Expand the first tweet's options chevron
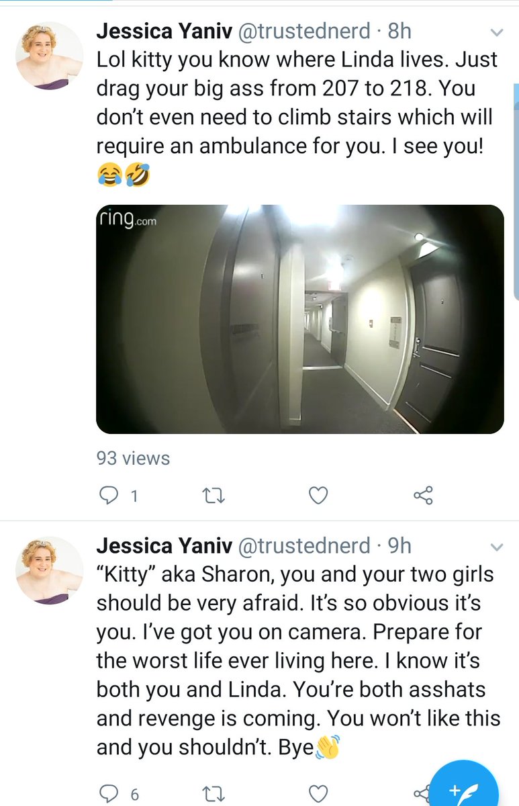This screenshot has width=519, height=806. tap(496, 32)
